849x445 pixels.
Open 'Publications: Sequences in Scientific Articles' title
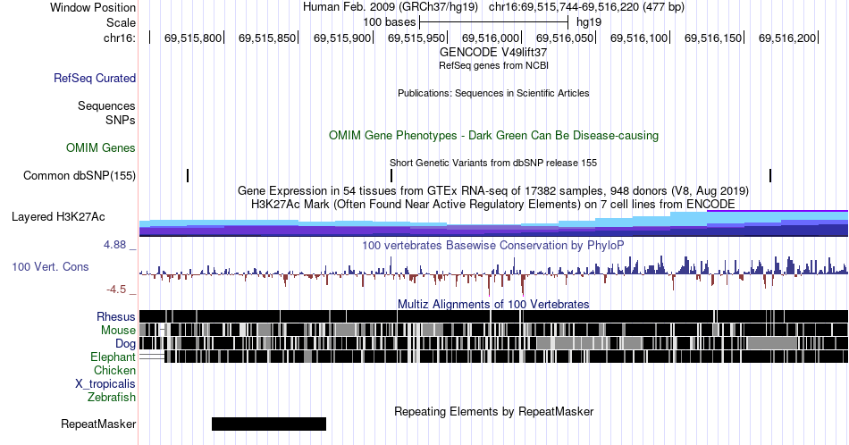point(493,93)
